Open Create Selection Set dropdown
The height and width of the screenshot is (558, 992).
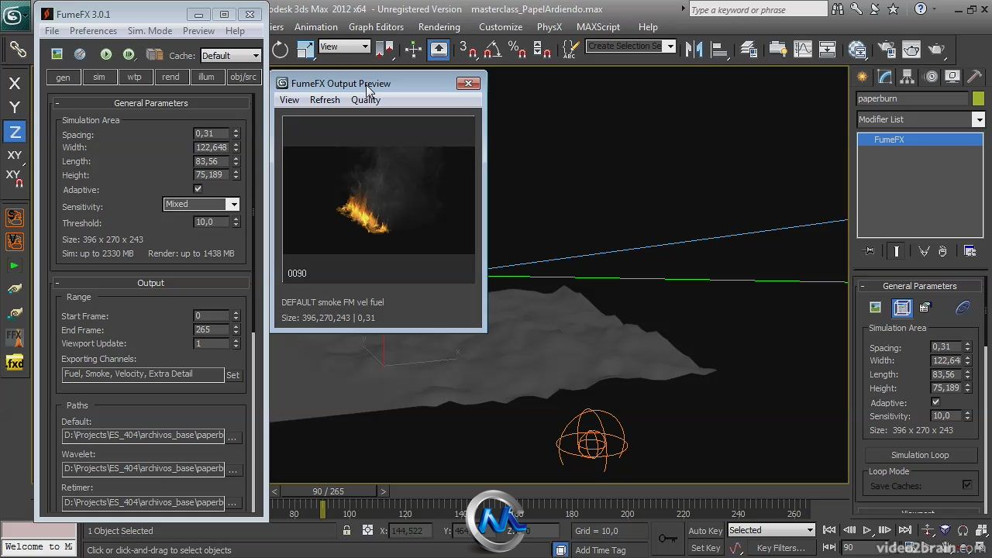(x=630, y=46)
